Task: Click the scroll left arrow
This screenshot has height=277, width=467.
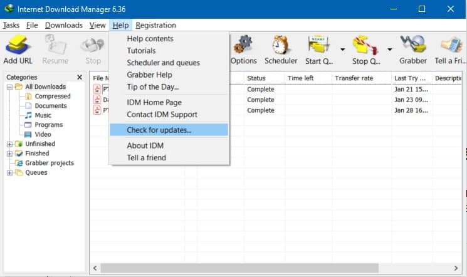Action: [x=95, y=268]
